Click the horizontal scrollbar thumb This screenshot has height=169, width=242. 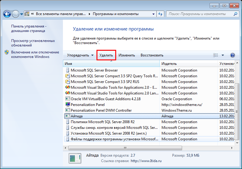click(x=125, y=148)
